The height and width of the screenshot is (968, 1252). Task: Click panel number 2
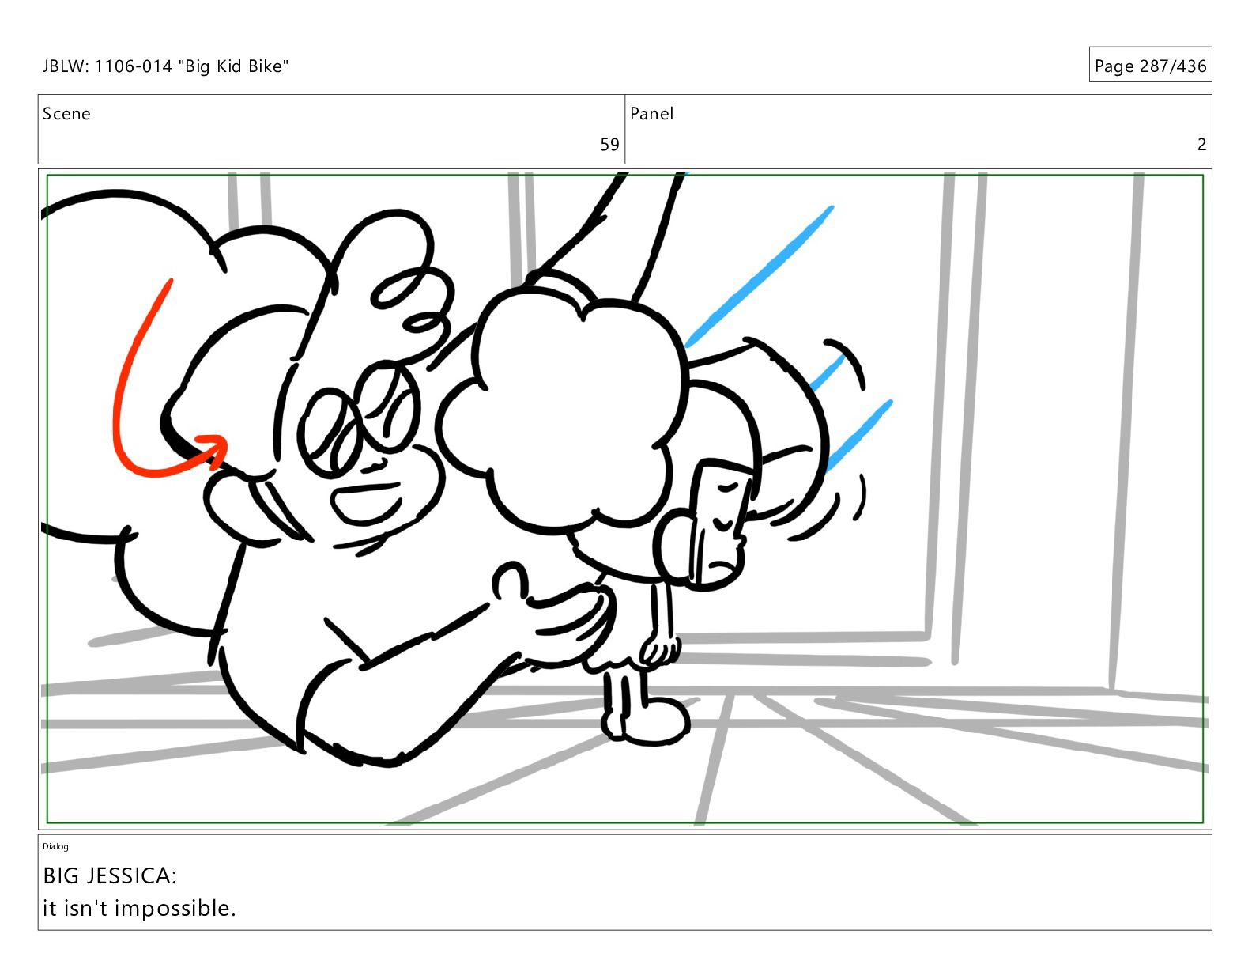pos(1201,145)
